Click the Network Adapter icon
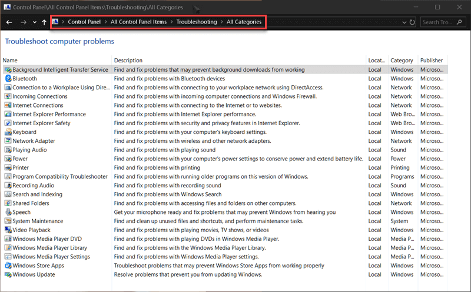Viewport: 471px width, 292px height. 8,141
